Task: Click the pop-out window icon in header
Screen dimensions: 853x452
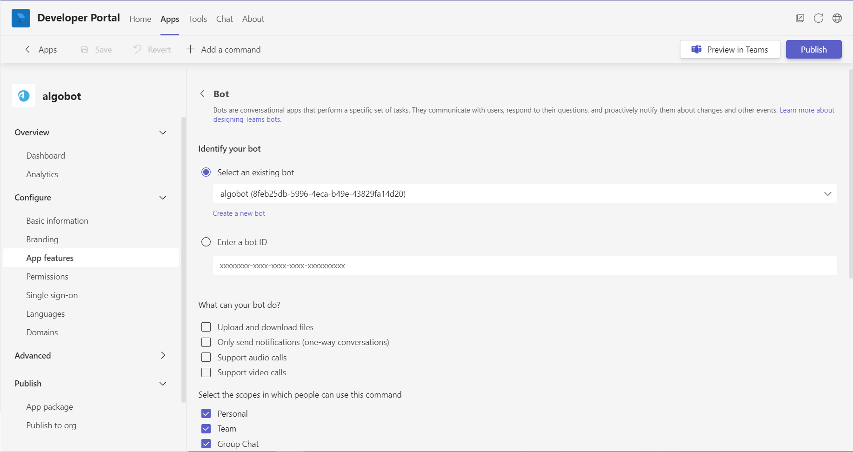Action: click(800, 18)
